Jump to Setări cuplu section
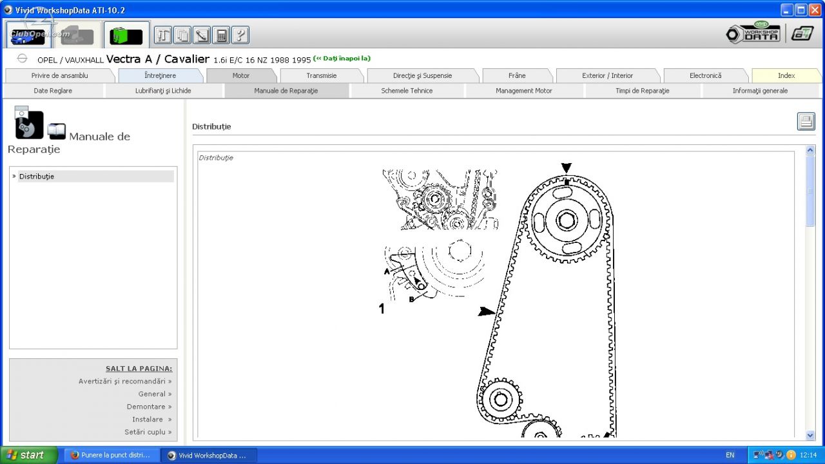The image size is (825, 464). click(x=148, y=432)
